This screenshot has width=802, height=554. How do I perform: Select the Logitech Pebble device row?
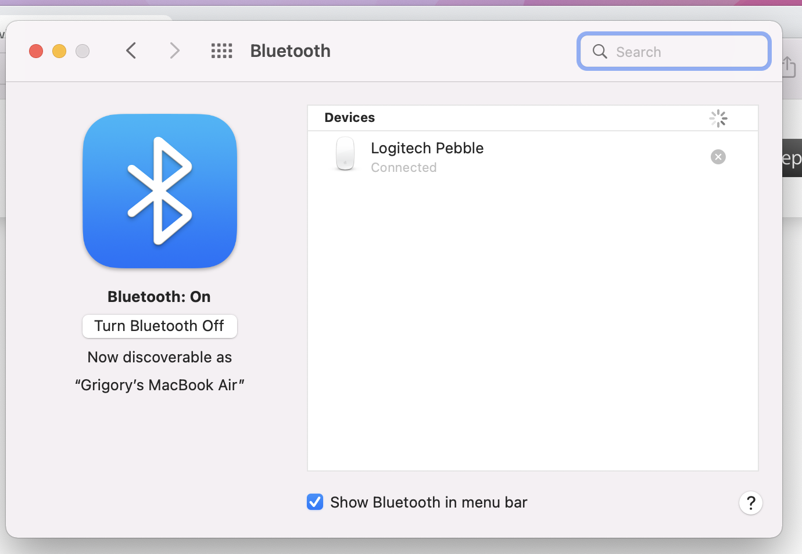(533, 157)
